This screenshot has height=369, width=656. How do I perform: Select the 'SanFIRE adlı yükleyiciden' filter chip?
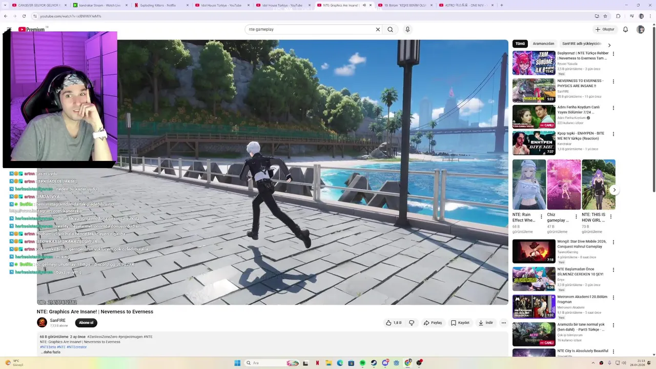582,44
